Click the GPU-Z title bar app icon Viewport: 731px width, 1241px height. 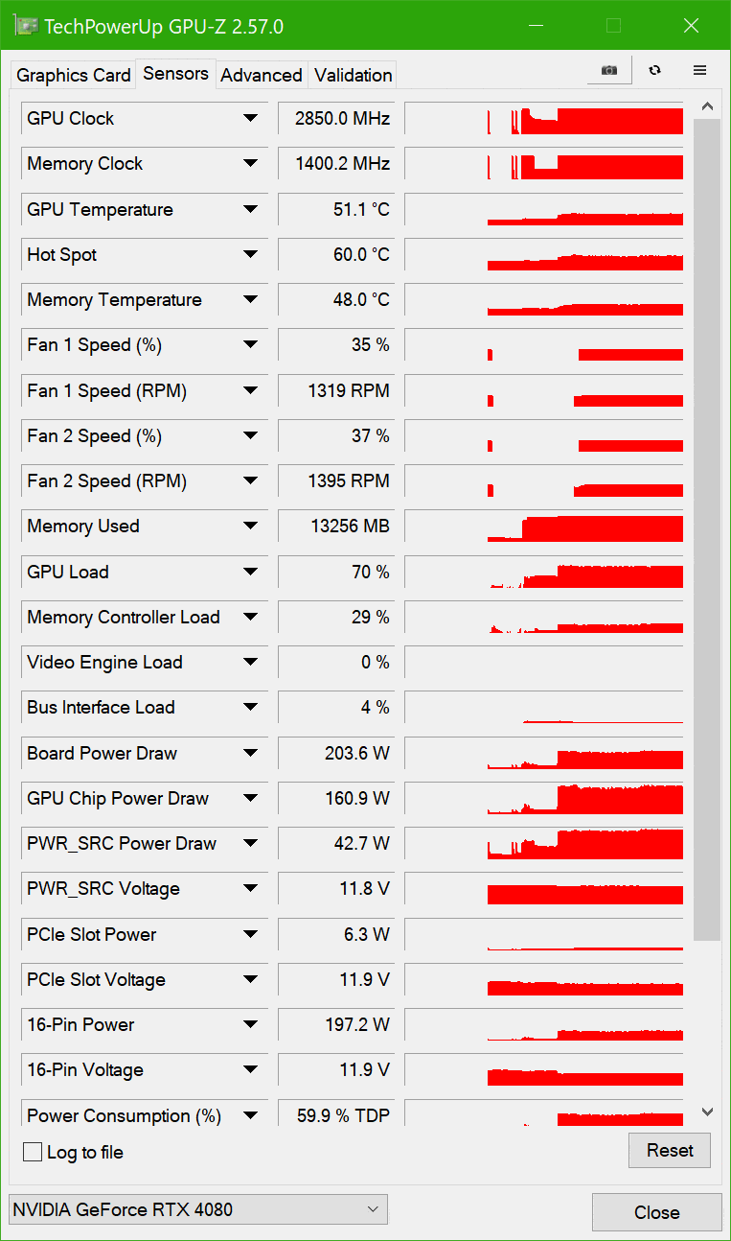[x=28, y=26]
